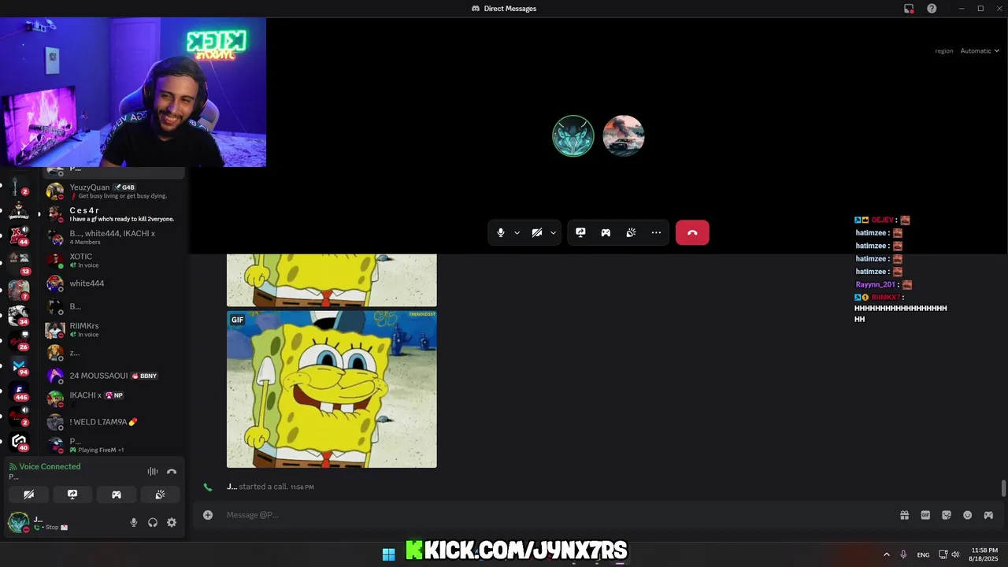Open Windows Start button
Viewport: 1008px width, 567px height.
[388, 554]
